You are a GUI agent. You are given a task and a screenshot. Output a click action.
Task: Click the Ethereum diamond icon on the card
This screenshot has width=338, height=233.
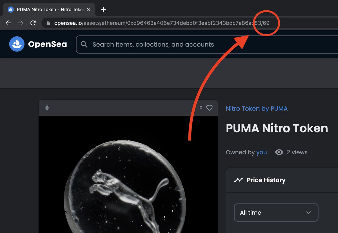47,108
